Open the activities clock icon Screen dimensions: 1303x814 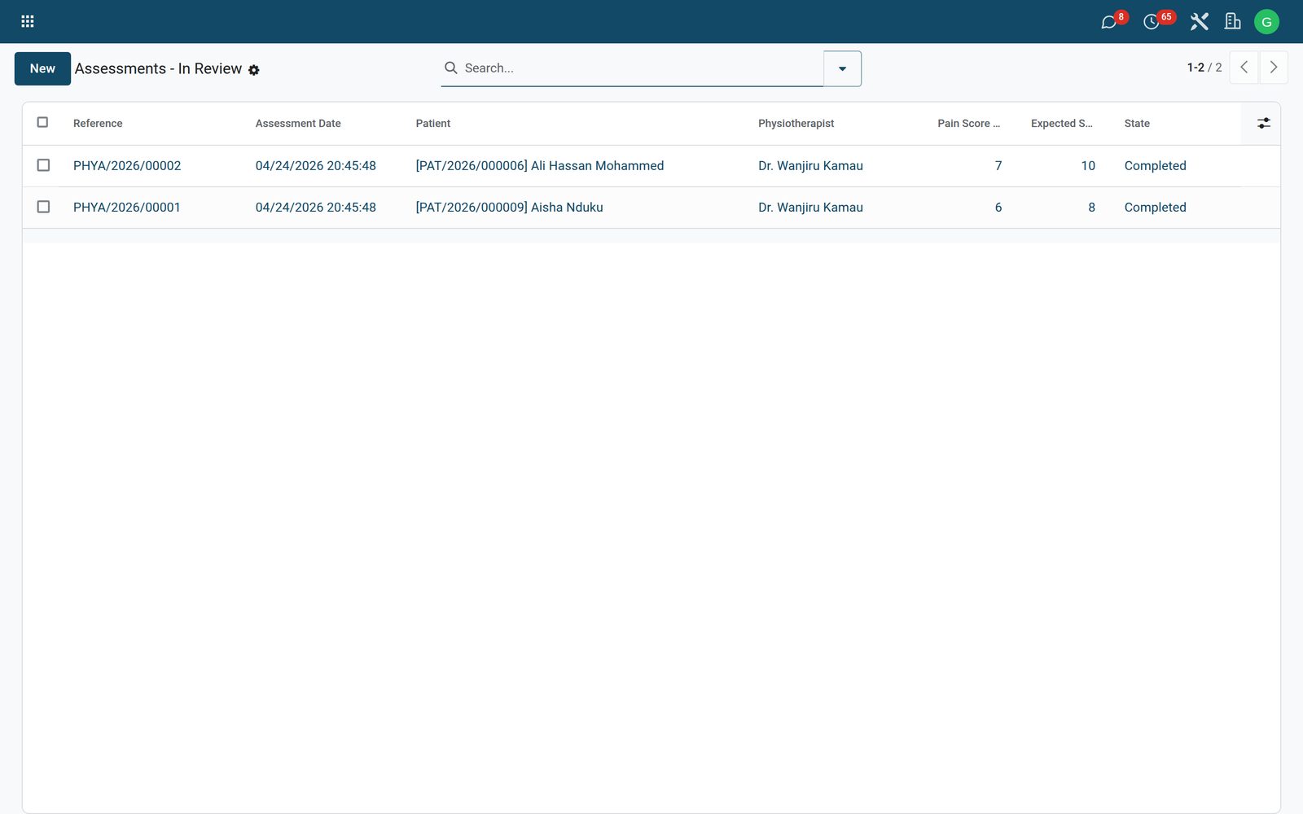(x=1151, y=22)
